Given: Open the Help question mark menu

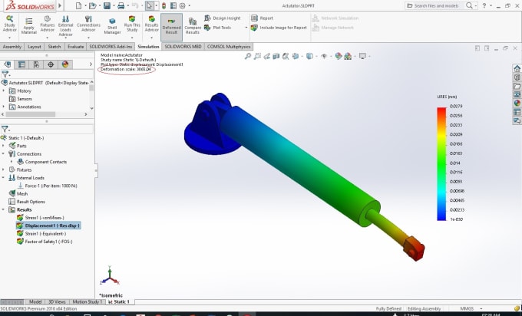Looking at the screenshot, I should tap(484, 5).
